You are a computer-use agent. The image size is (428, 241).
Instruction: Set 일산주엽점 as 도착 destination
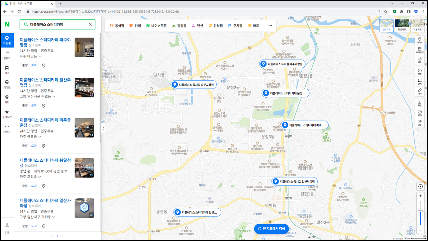(x=34, y=106)
